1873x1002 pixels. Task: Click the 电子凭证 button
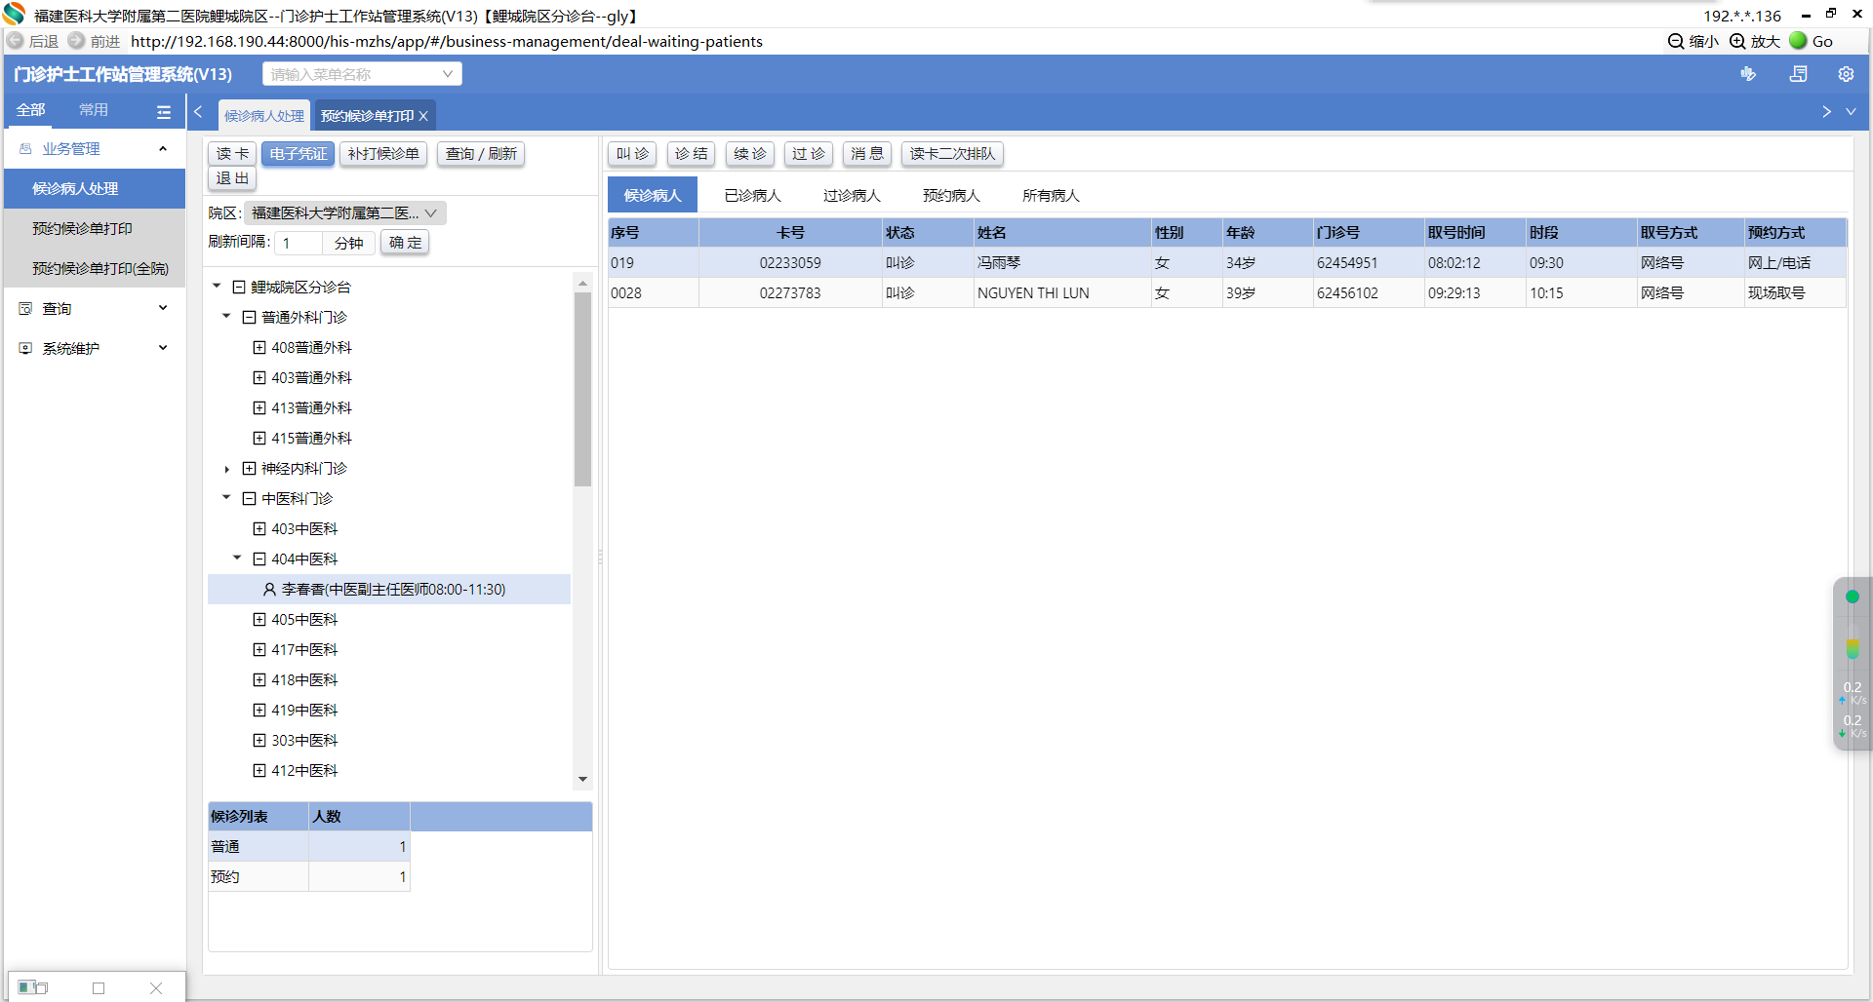[x=299, y=154]
